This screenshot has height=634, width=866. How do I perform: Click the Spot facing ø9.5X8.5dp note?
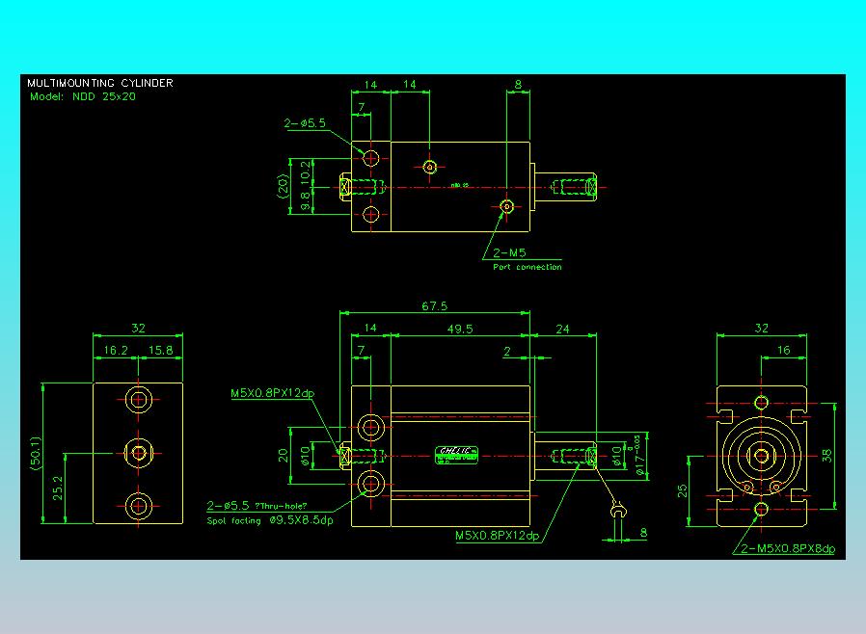tap(270, 520)
